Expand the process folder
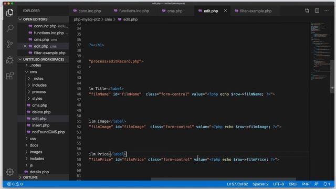Viewport: 336px width, 189px height. 39,92
